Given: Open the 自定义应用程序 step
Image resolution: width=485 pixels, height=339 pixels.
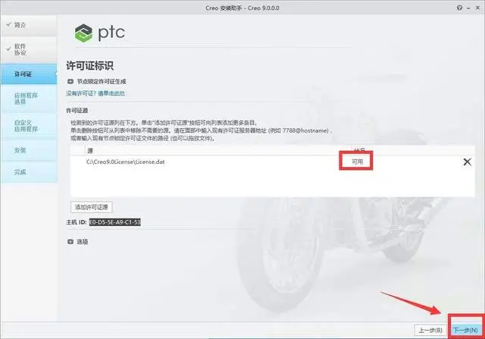Looking at the screenshot, I should (29, 126).
